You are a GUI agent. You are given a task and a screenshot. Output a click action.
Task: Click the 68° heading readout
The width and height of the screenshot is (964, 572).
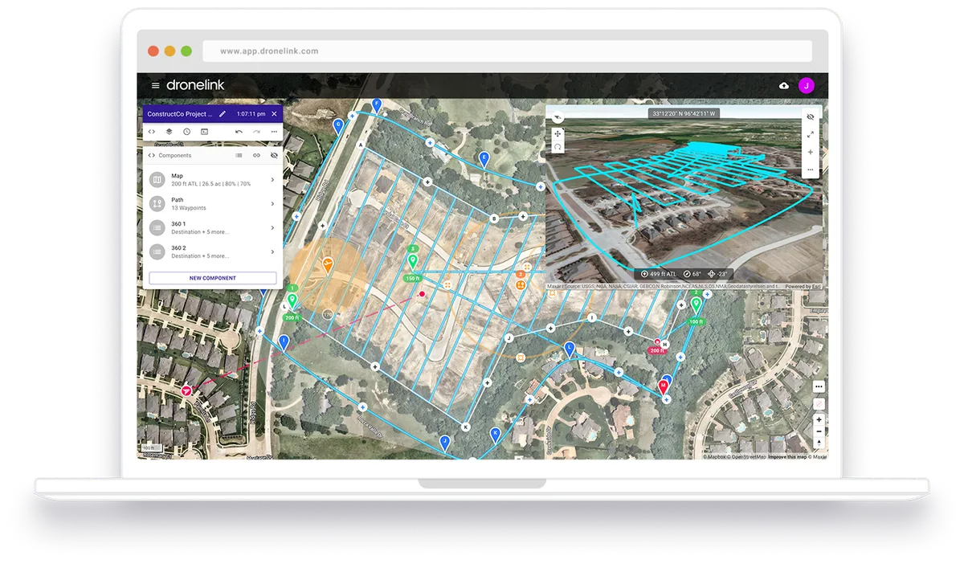pyautogui.click(x=692, y=274)
